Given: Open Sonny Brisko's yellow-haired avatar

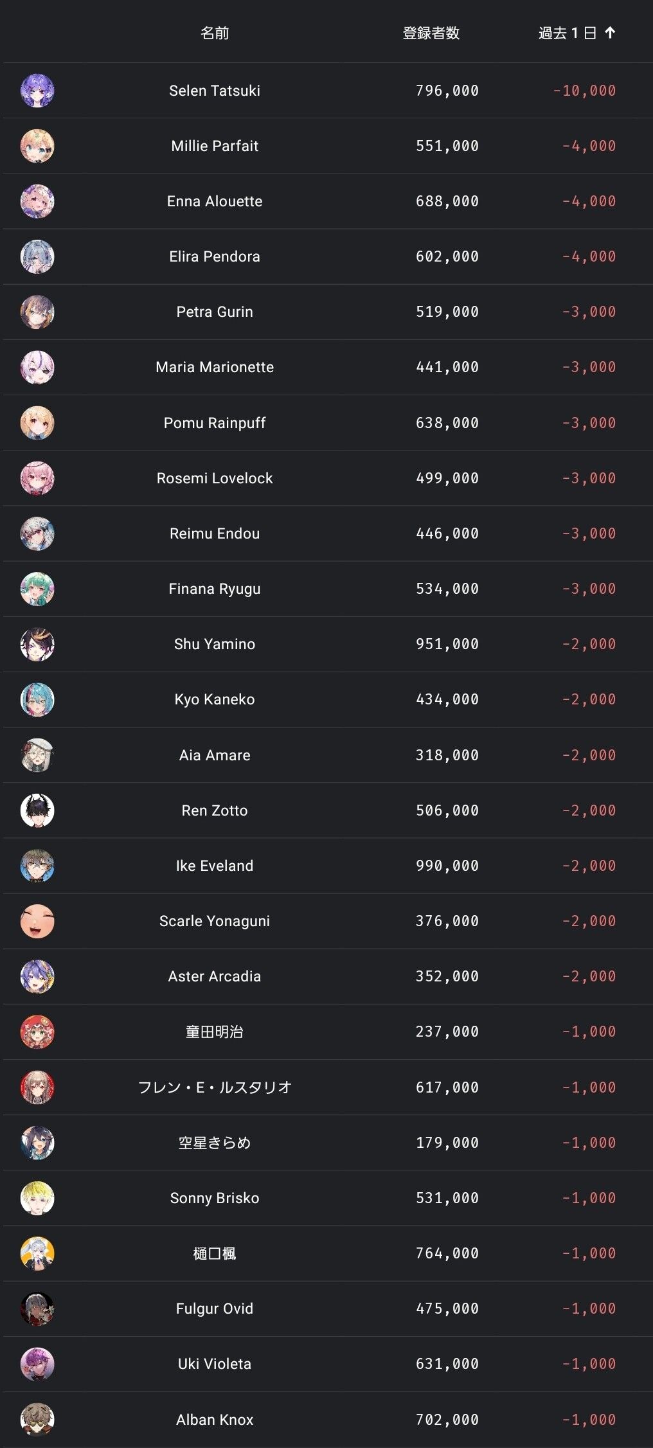Looking at the screenshot, I should coord(37,1198).
